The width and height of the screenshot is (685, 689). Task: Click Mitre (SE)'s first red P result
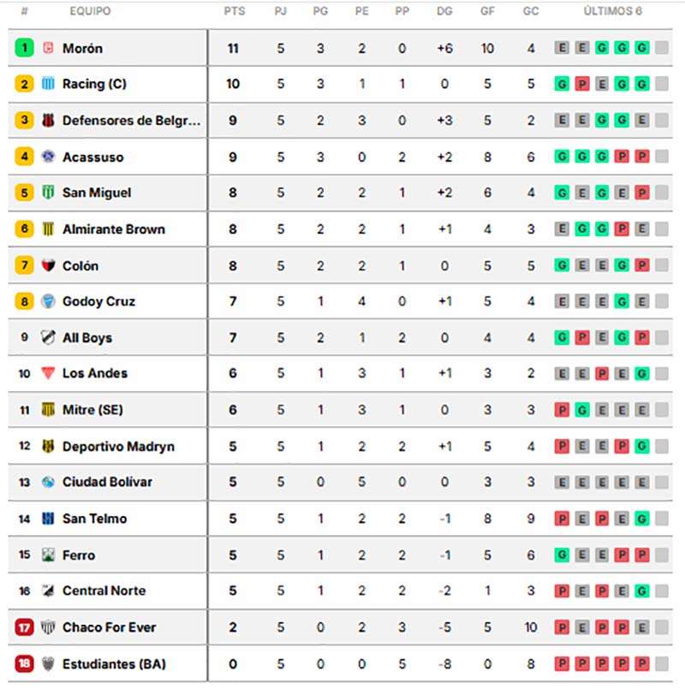(x=562, y=410)
